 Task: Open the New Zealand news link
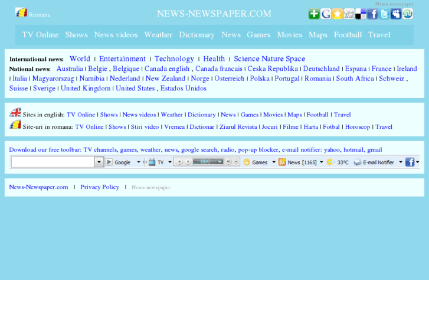[x=165, y=79]
